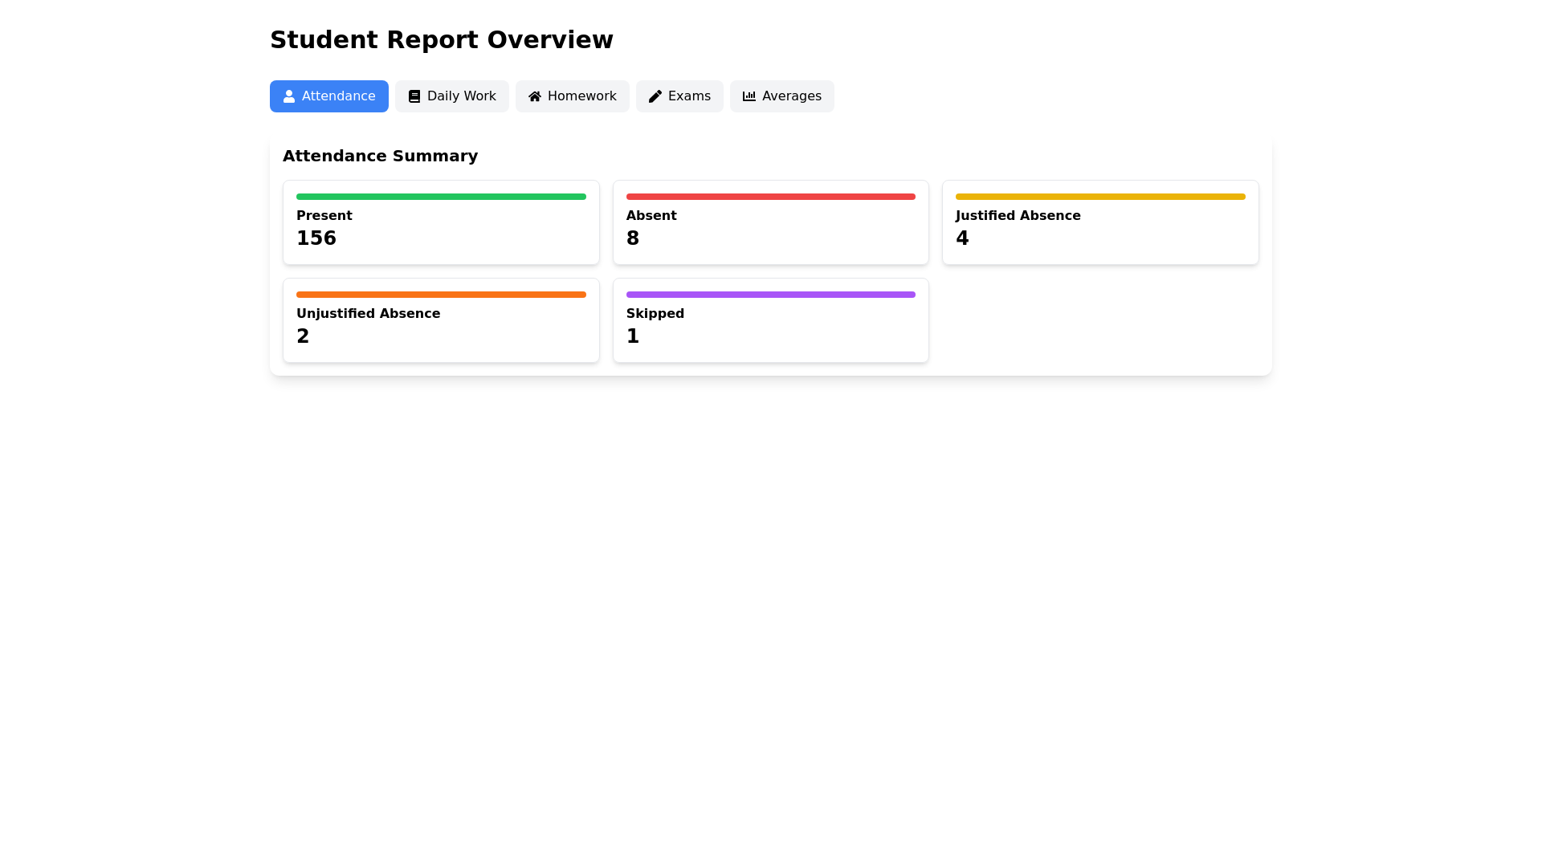Viewport: 1542px width, 867px height.
Task: Select the Attendance tab label
Action: pyautogui.click(x=338, y=96)
